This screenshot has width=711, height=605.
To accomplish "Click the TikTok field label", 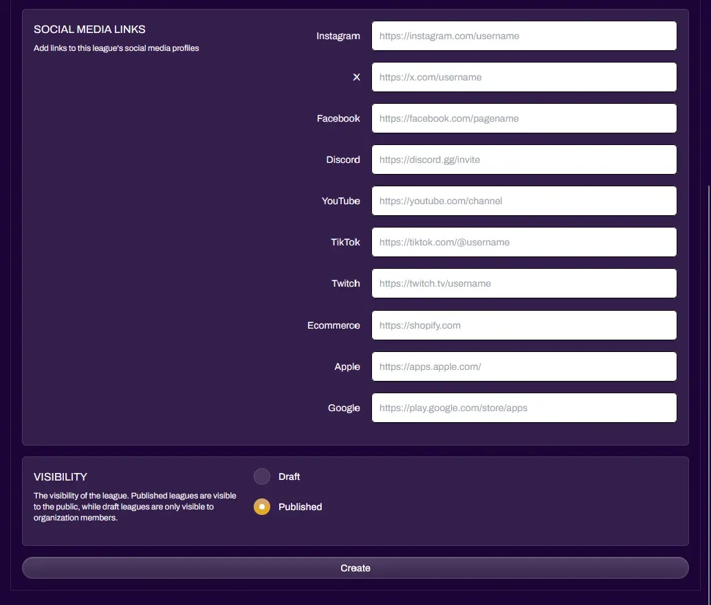I will click(x=345, y=242).
